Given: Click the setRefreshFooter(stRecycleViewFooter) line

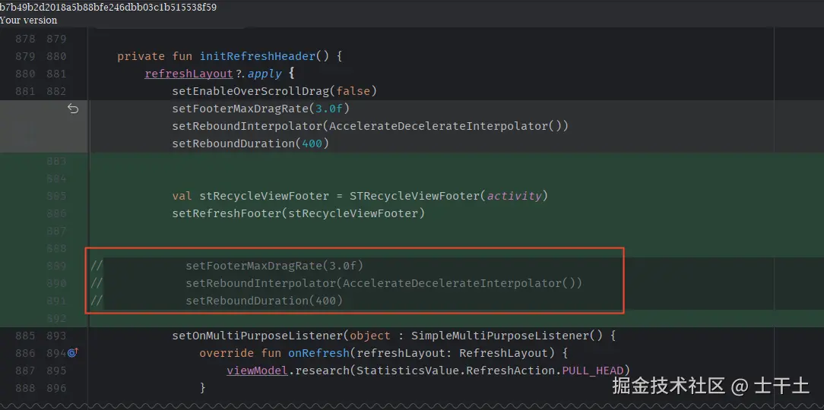Looking at the screenshot, I should click(299, 213).
